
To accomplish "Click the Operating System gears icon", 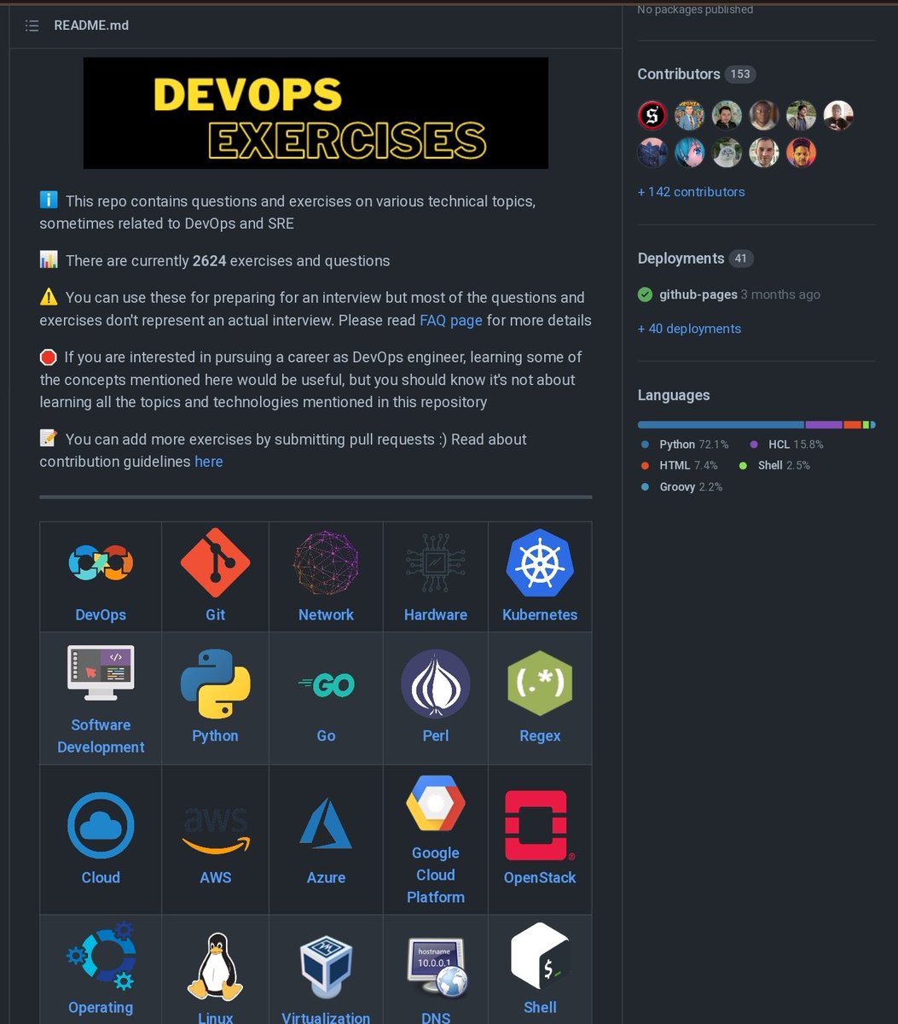I will click(x=101, y=955).
